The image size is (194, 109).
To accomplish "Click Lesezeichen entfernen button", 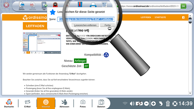I will click(85, 25).
